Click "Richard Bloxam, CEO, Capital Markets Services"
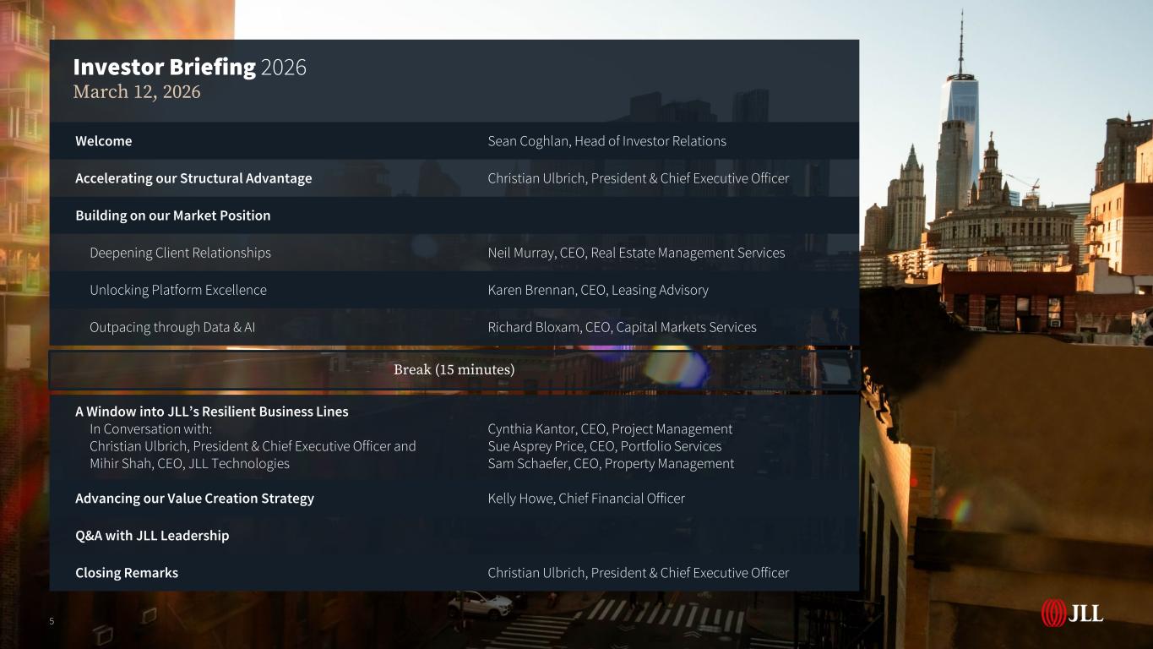 click(x=623, y=327)
